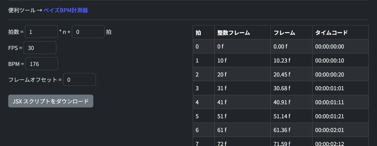Open the ベイズBPM計測器 link
This screenshot has width=377, height=146.
pyautogui.click(x=66, y=11)
